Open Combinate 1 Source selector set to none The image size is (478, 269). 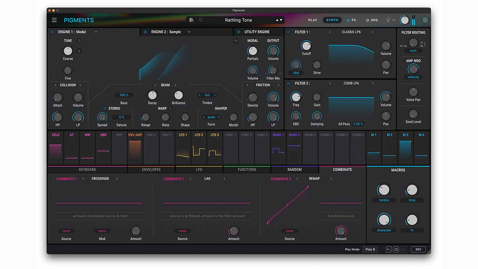66,231
